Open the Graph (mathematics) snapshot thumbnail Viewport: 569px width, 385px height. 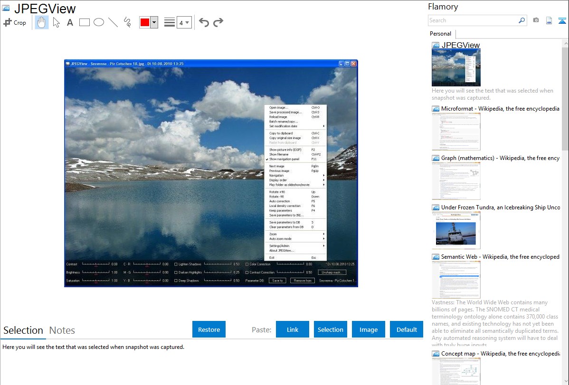456,181
